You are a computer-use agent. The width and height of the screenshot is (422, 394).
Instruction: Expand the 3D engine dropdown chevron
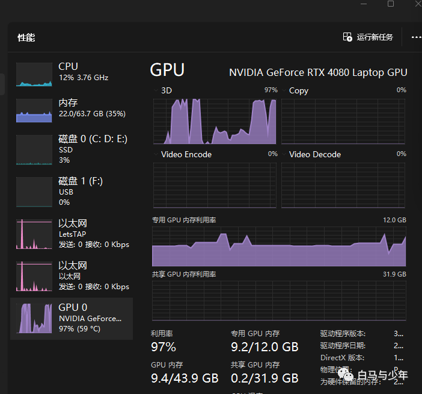pos(156,90)
